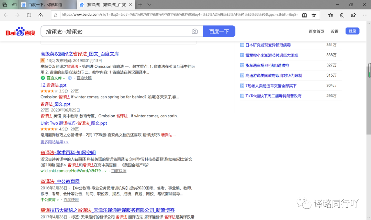Open hot search 货车遇车祸7吨猪肉遭哄抢
This screenshot has height=220, width=371.
pyautogui.click(x=267, y=65)
